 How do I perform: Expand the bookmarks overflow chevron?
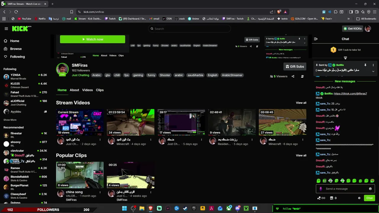348,19
